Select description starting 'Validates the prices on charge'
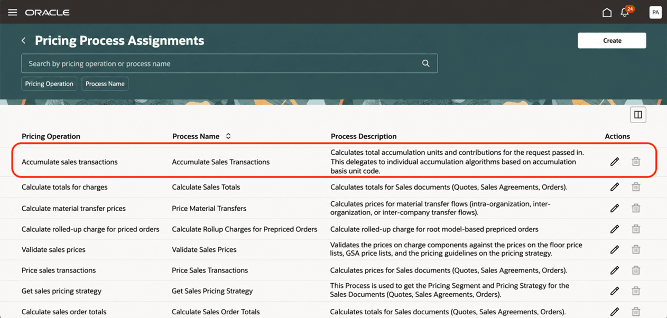Image resolution: width=667 pixels, height=318 pixels. pyautogui.click(x=456, y=249)
